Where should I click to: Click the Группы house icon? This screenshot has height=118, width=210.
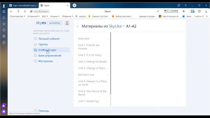point(35,44)
